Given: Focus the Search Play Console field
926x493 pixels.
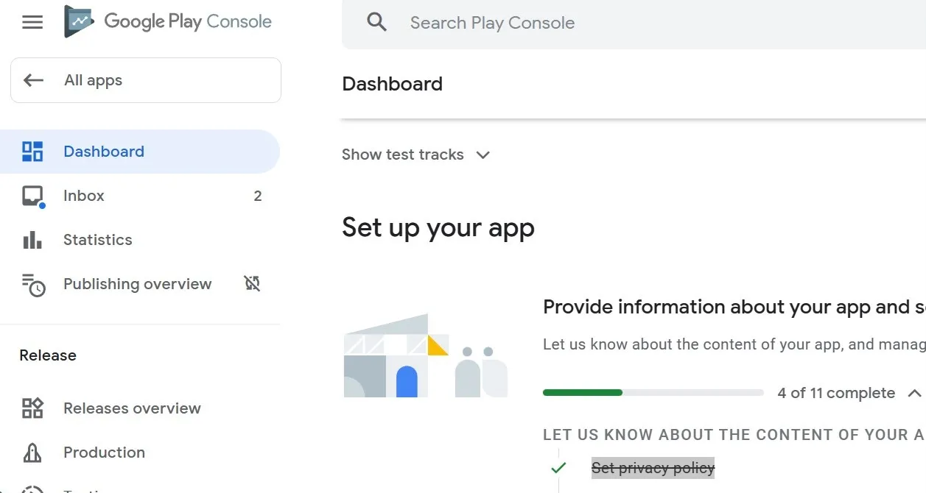Looking at the screenshot, I should [x=634, y=24].
